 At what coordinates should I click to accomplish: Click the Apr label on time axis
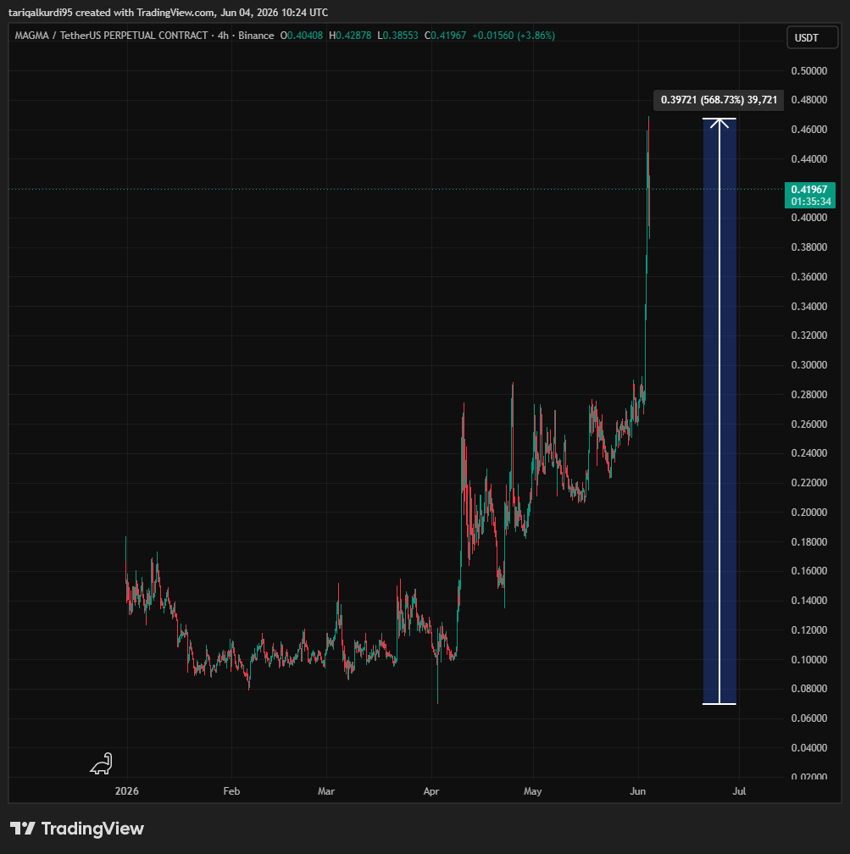tap(431, 791)
